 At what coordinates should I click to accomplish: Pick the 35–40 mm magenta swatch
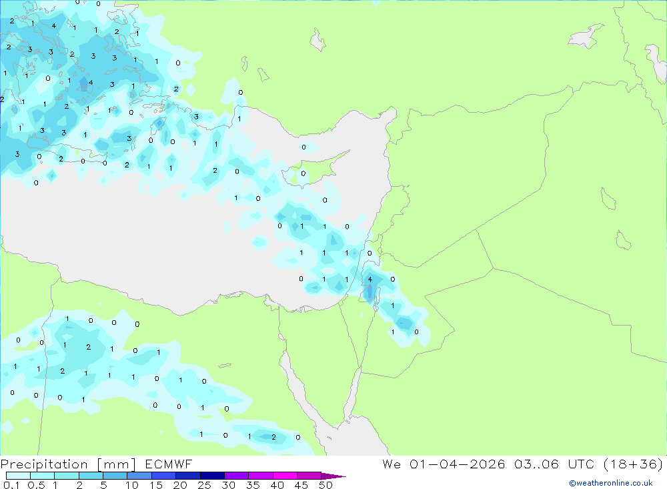260,476
